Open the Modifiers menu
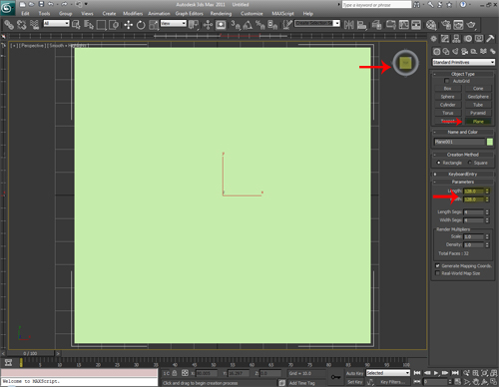Screen dimensions: 499x387 click(133, 14)
